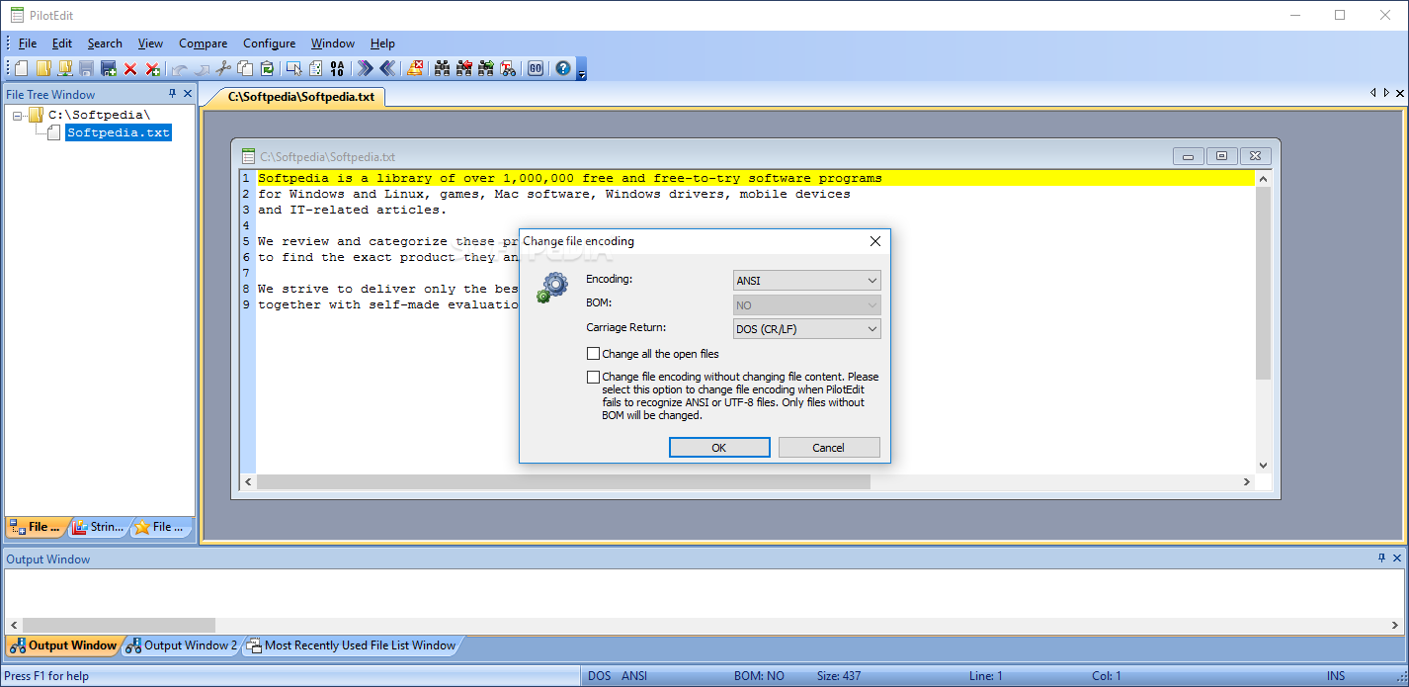Select the C:\Softpedia\Softpedia.txt document tab

(x=300, y=97)
